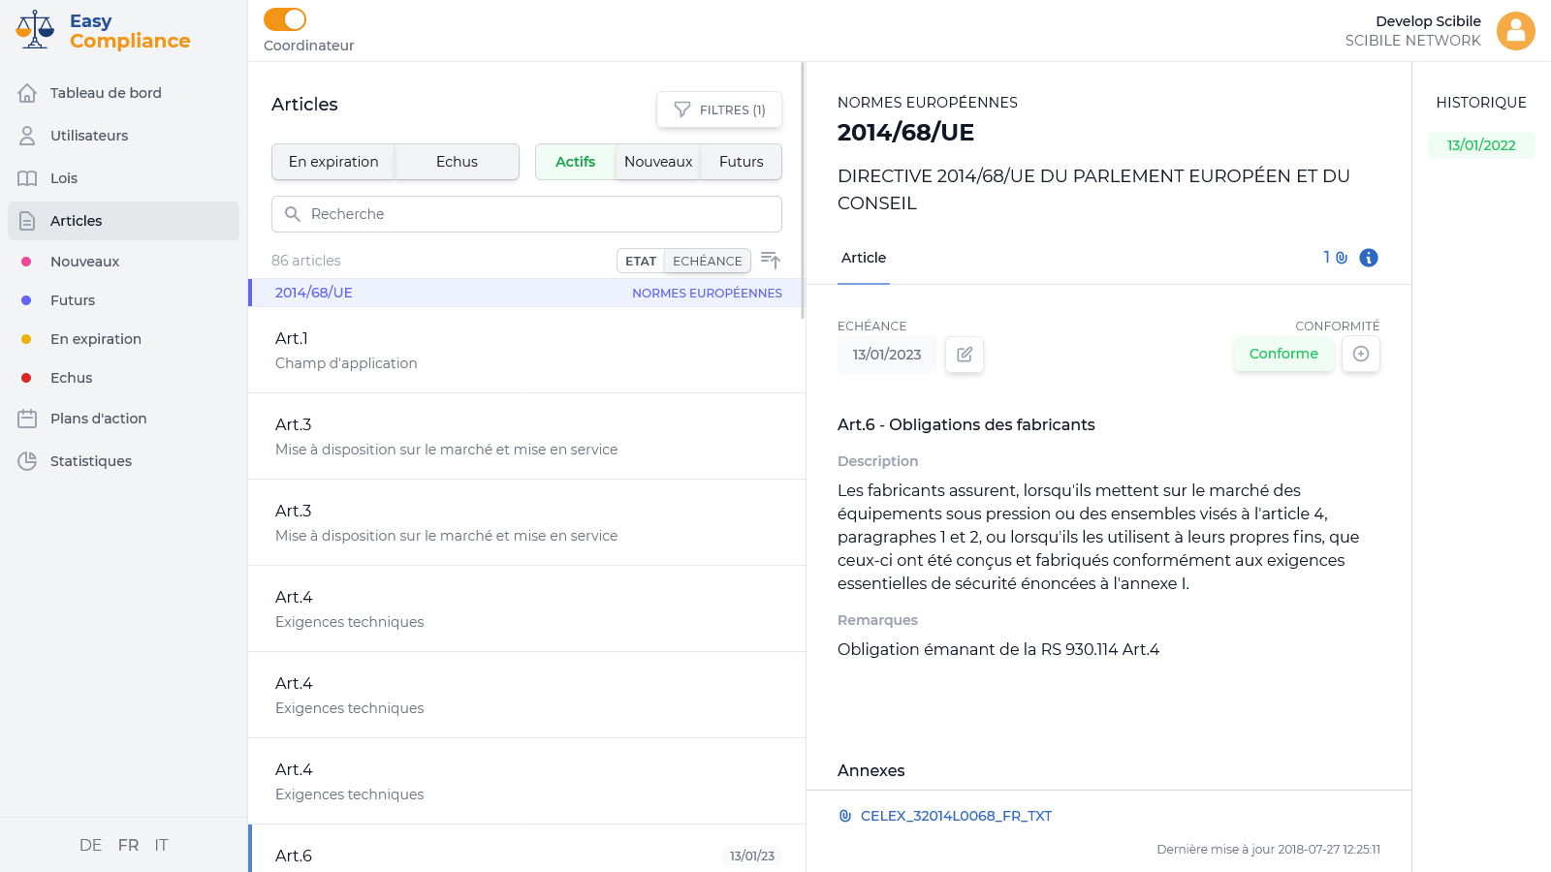Open the CELEX_32014L0068_FR_TXT annex link
Viewport: 1551px width, 872px height.
click(956, 816)
